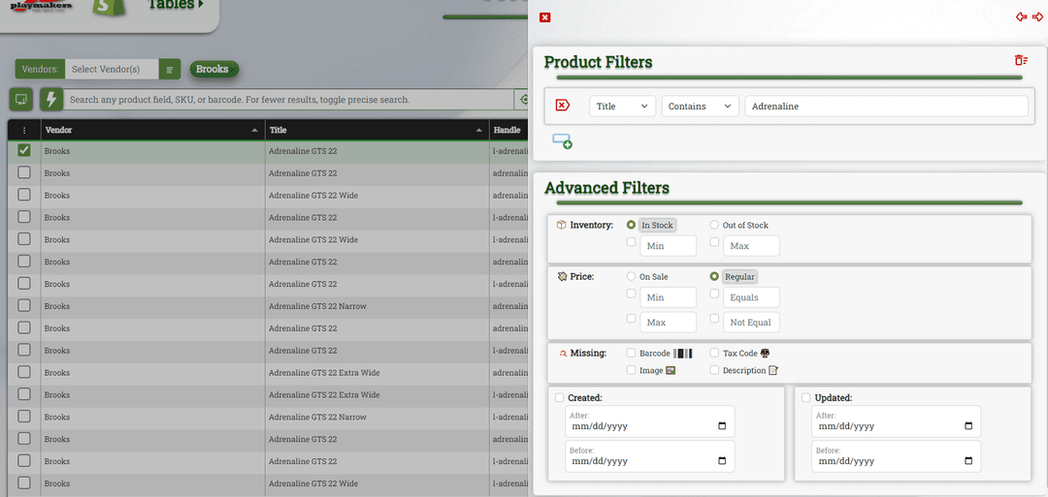Sort by the Vendor column arrow

254,131
